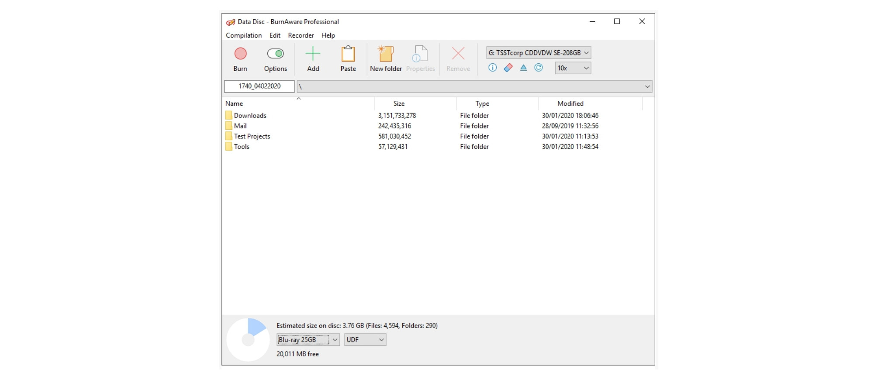Screen dimensions: 878x376
Task: Click the size value 57,129,431
Action: point(393,147)
